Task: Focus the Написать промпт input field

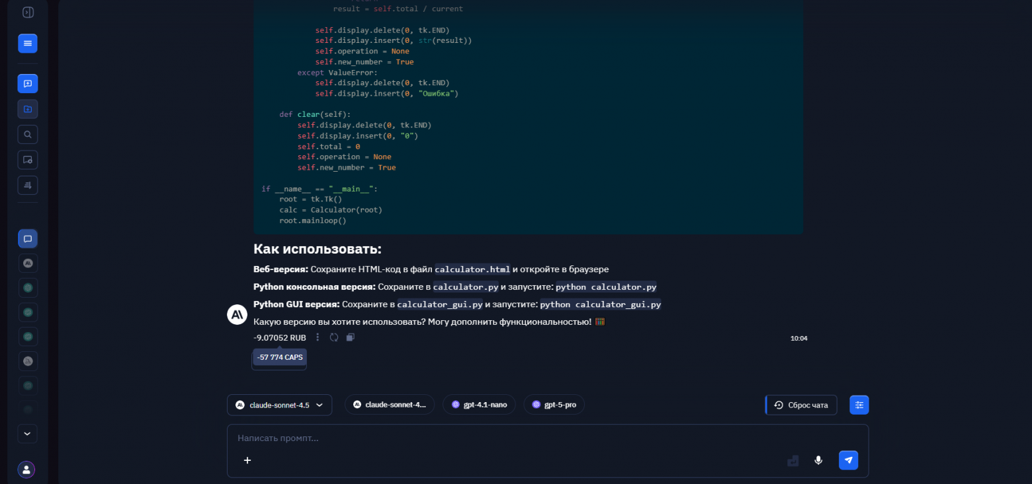Action: pyautogui.click(x=548, y=438)
